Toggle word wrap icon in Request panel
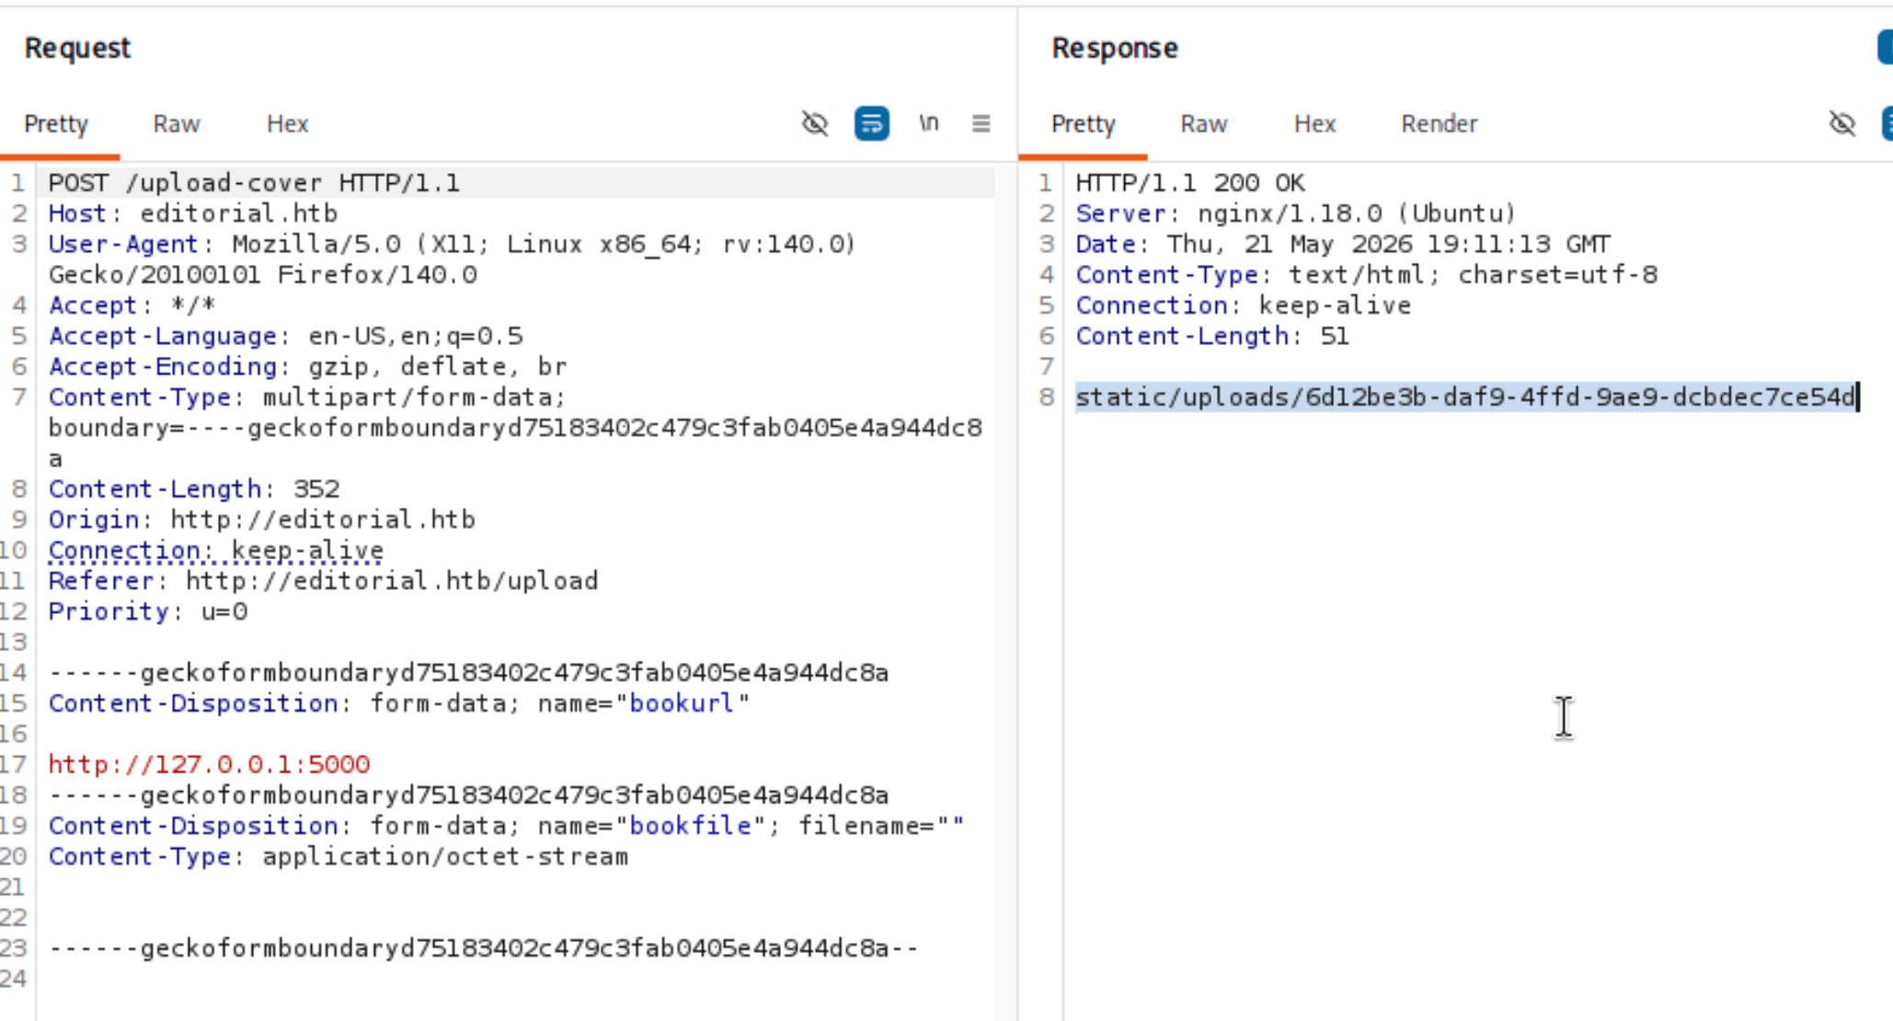 (x=871, y=123)
